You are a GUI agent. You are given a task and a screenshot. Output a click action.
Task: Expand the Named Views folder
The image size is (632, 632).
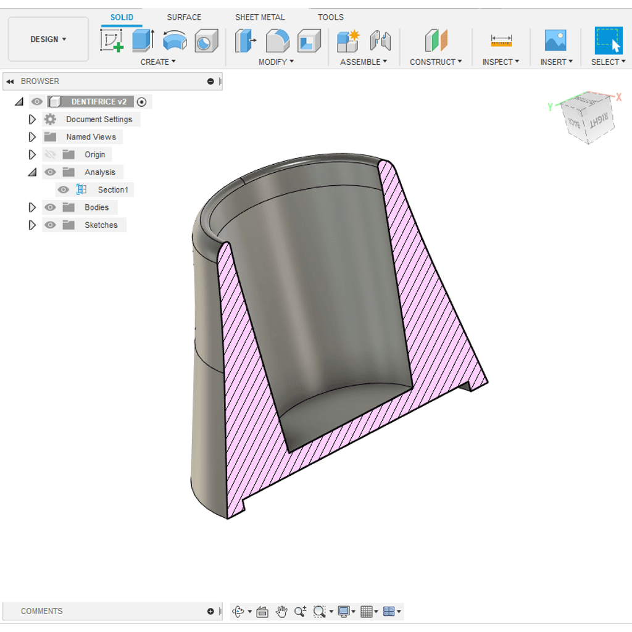pos(32,137)
